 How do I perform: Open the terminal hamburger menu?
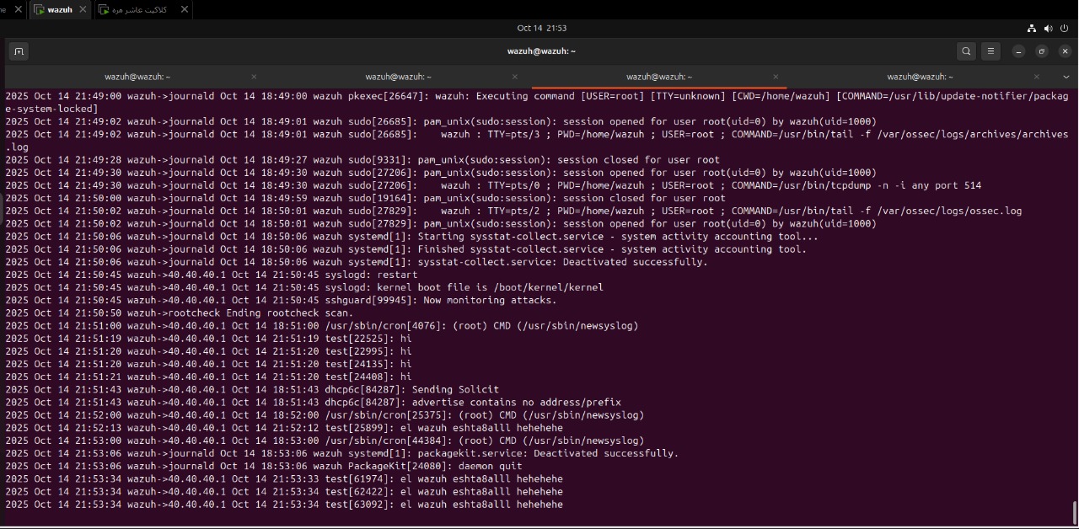990,51
